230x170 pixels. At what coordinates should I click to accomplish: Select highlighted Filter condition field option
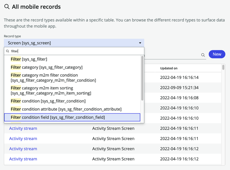tap(72, 117)
